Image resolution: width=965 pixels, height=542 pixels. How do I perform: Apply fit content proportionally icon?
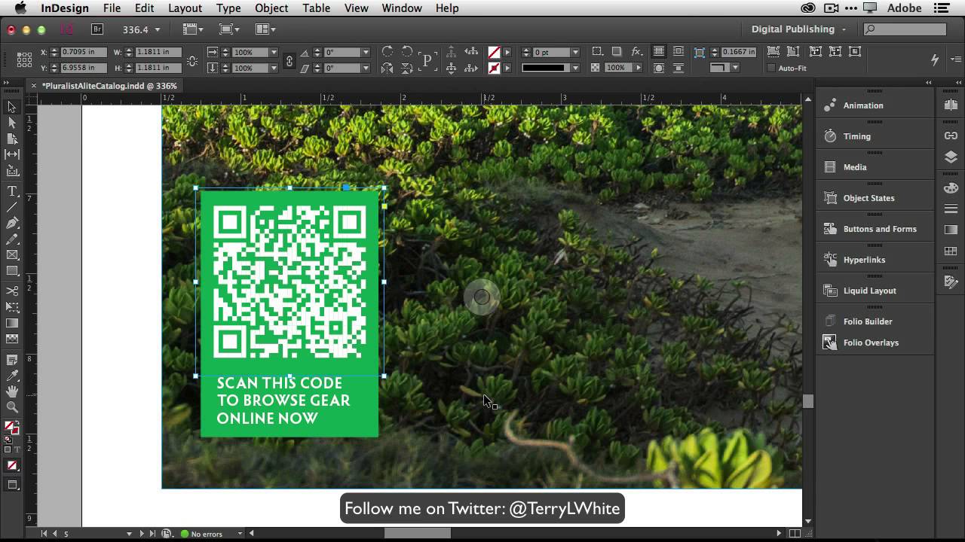pos(793,52)
